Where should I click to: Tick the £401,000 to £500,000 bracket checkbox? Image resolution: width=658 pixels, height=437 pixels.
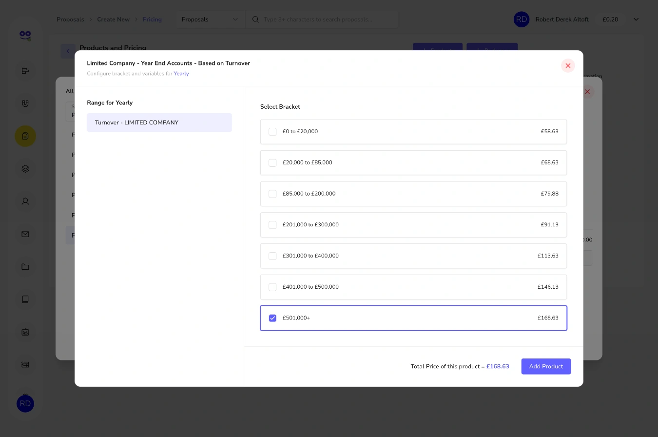(272, 287)
